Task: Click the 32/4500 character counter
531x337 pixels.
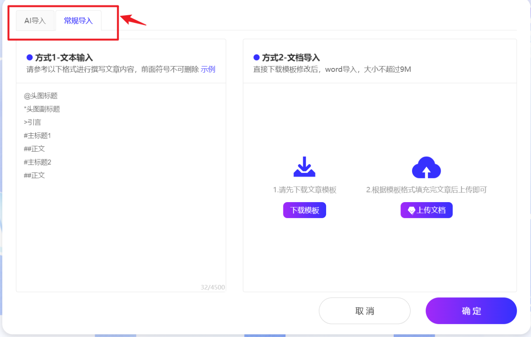Action: tap(213, 288)
